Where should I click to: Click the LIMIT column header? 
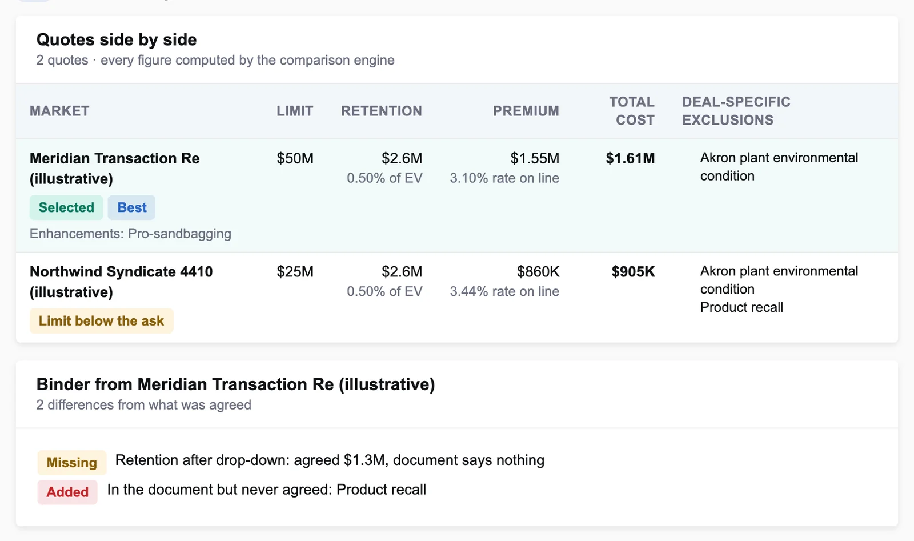pyautogui.click(x=295, y=111)
